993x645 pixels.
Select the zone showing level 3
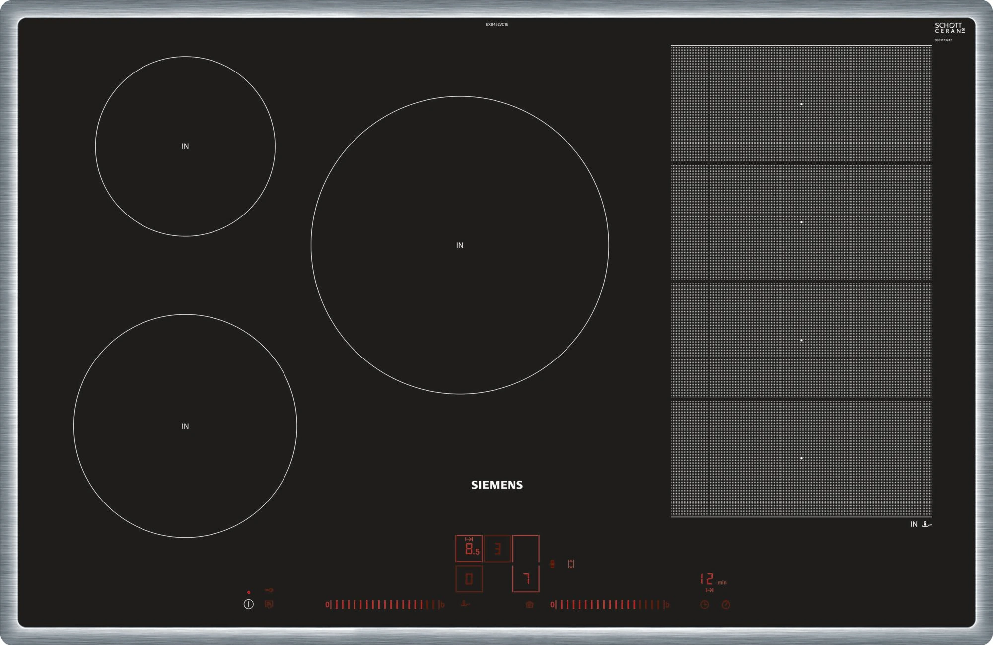pos(497,548)
